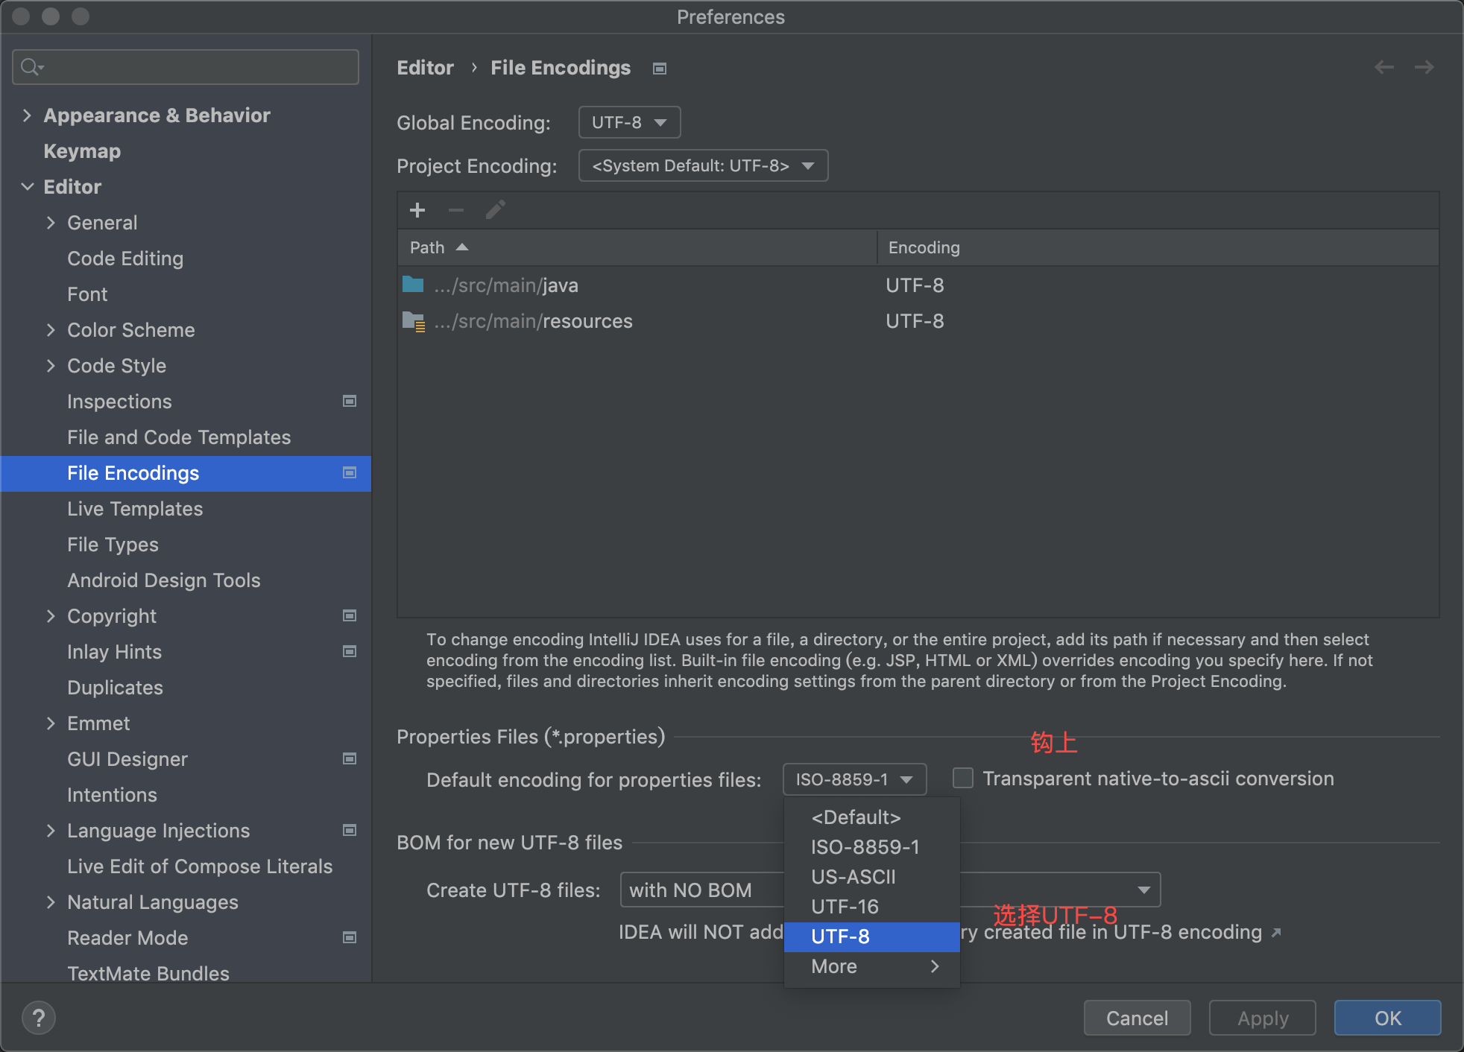The width and height of the screenshot is (1464, 1052).
Task: Click project-level icon next to File Encodings header
Action: (x=660, y=69)
